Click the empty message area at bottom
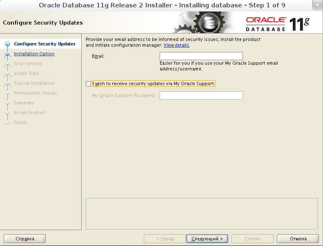The width and height of the screenshot is (323, 246). tap(202, 214)
